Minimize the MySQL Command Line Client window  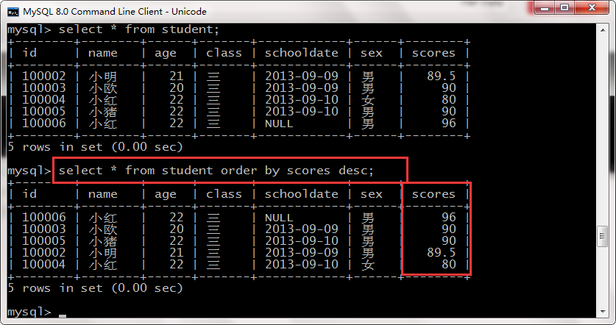click(x=545, y=8)
